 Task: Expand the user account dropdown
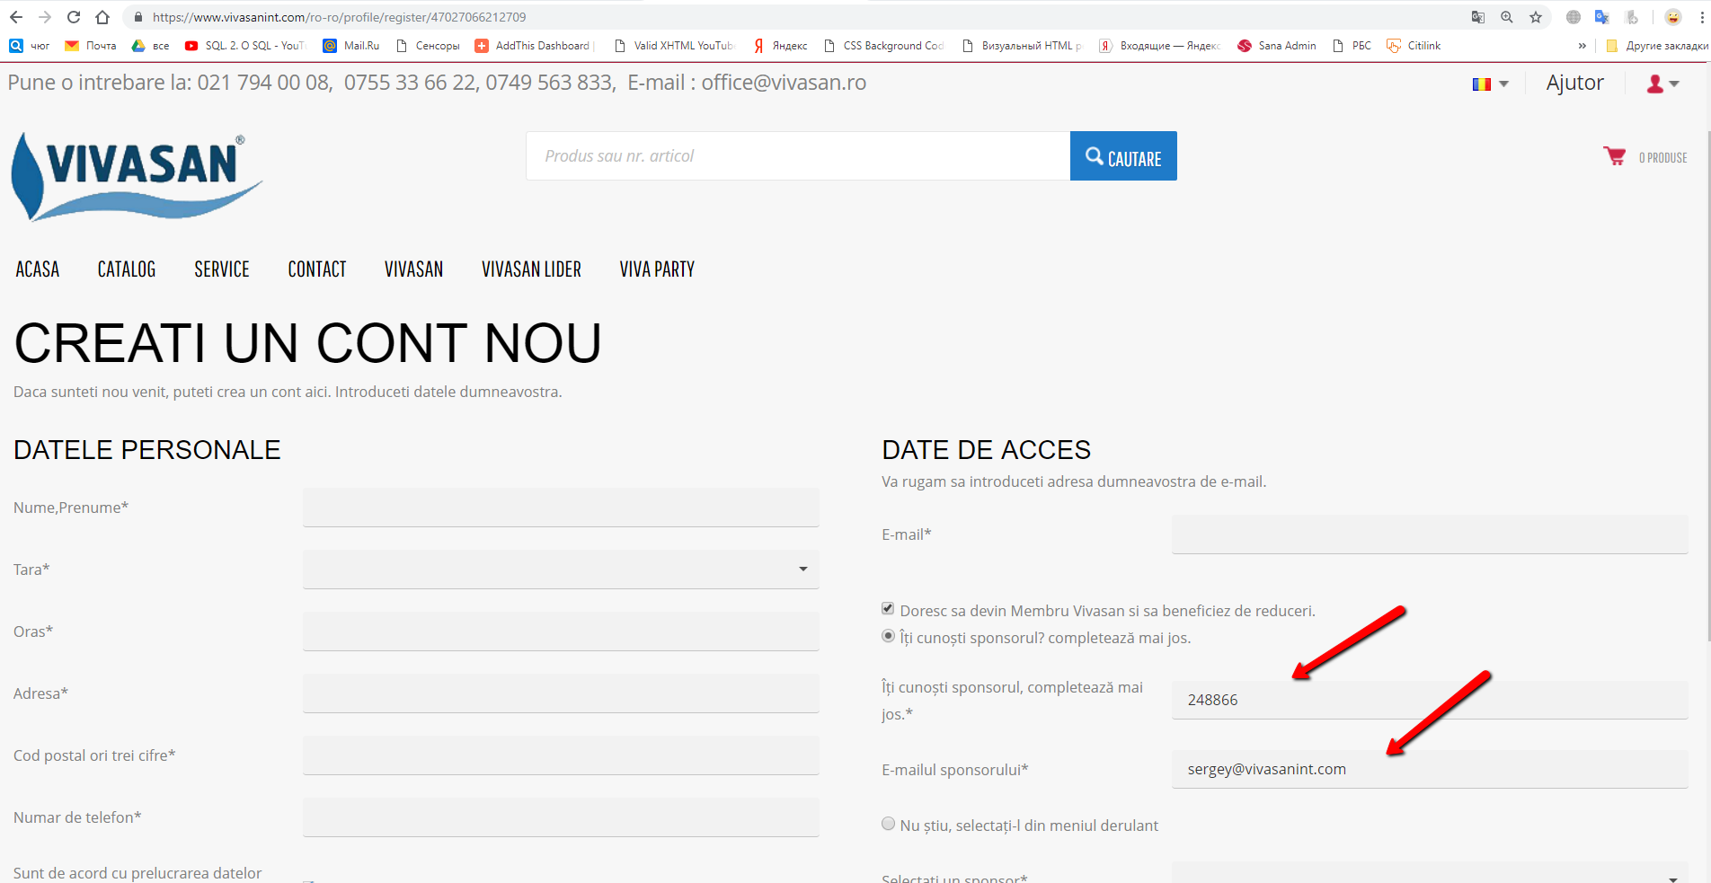(x=1662, y=84)
